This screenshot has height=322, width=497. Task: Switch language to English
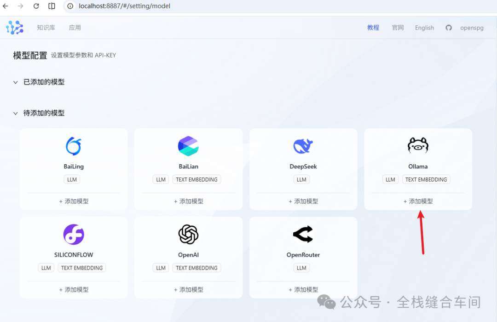click(424, 28)
